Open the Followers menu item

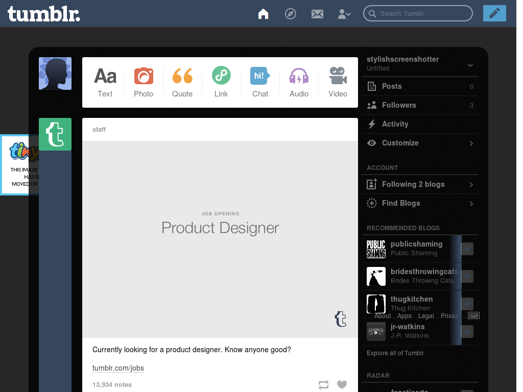point(420,105)
